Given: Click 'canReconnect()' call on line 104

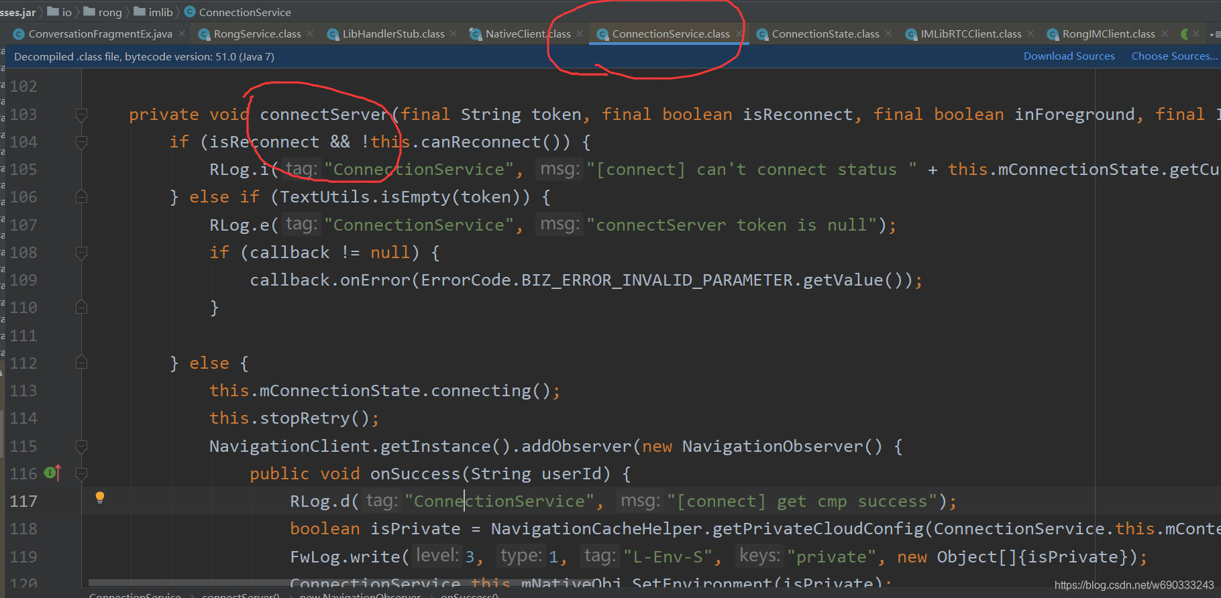Looking at the screenshot, I should (495, 142).
